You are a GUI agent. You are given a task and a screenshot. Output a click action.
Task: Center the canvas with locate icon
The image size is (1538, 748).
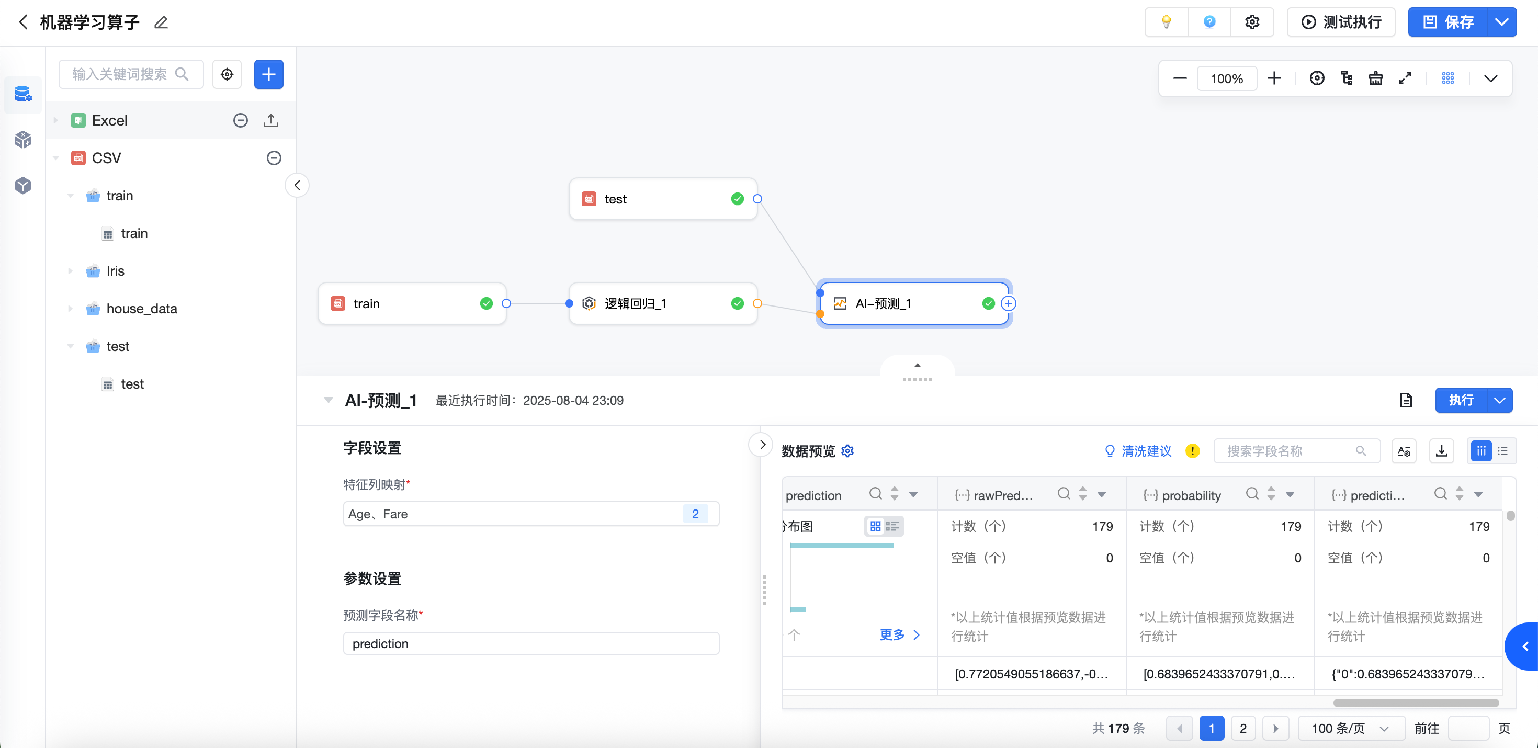click(x=1317, y=78)
